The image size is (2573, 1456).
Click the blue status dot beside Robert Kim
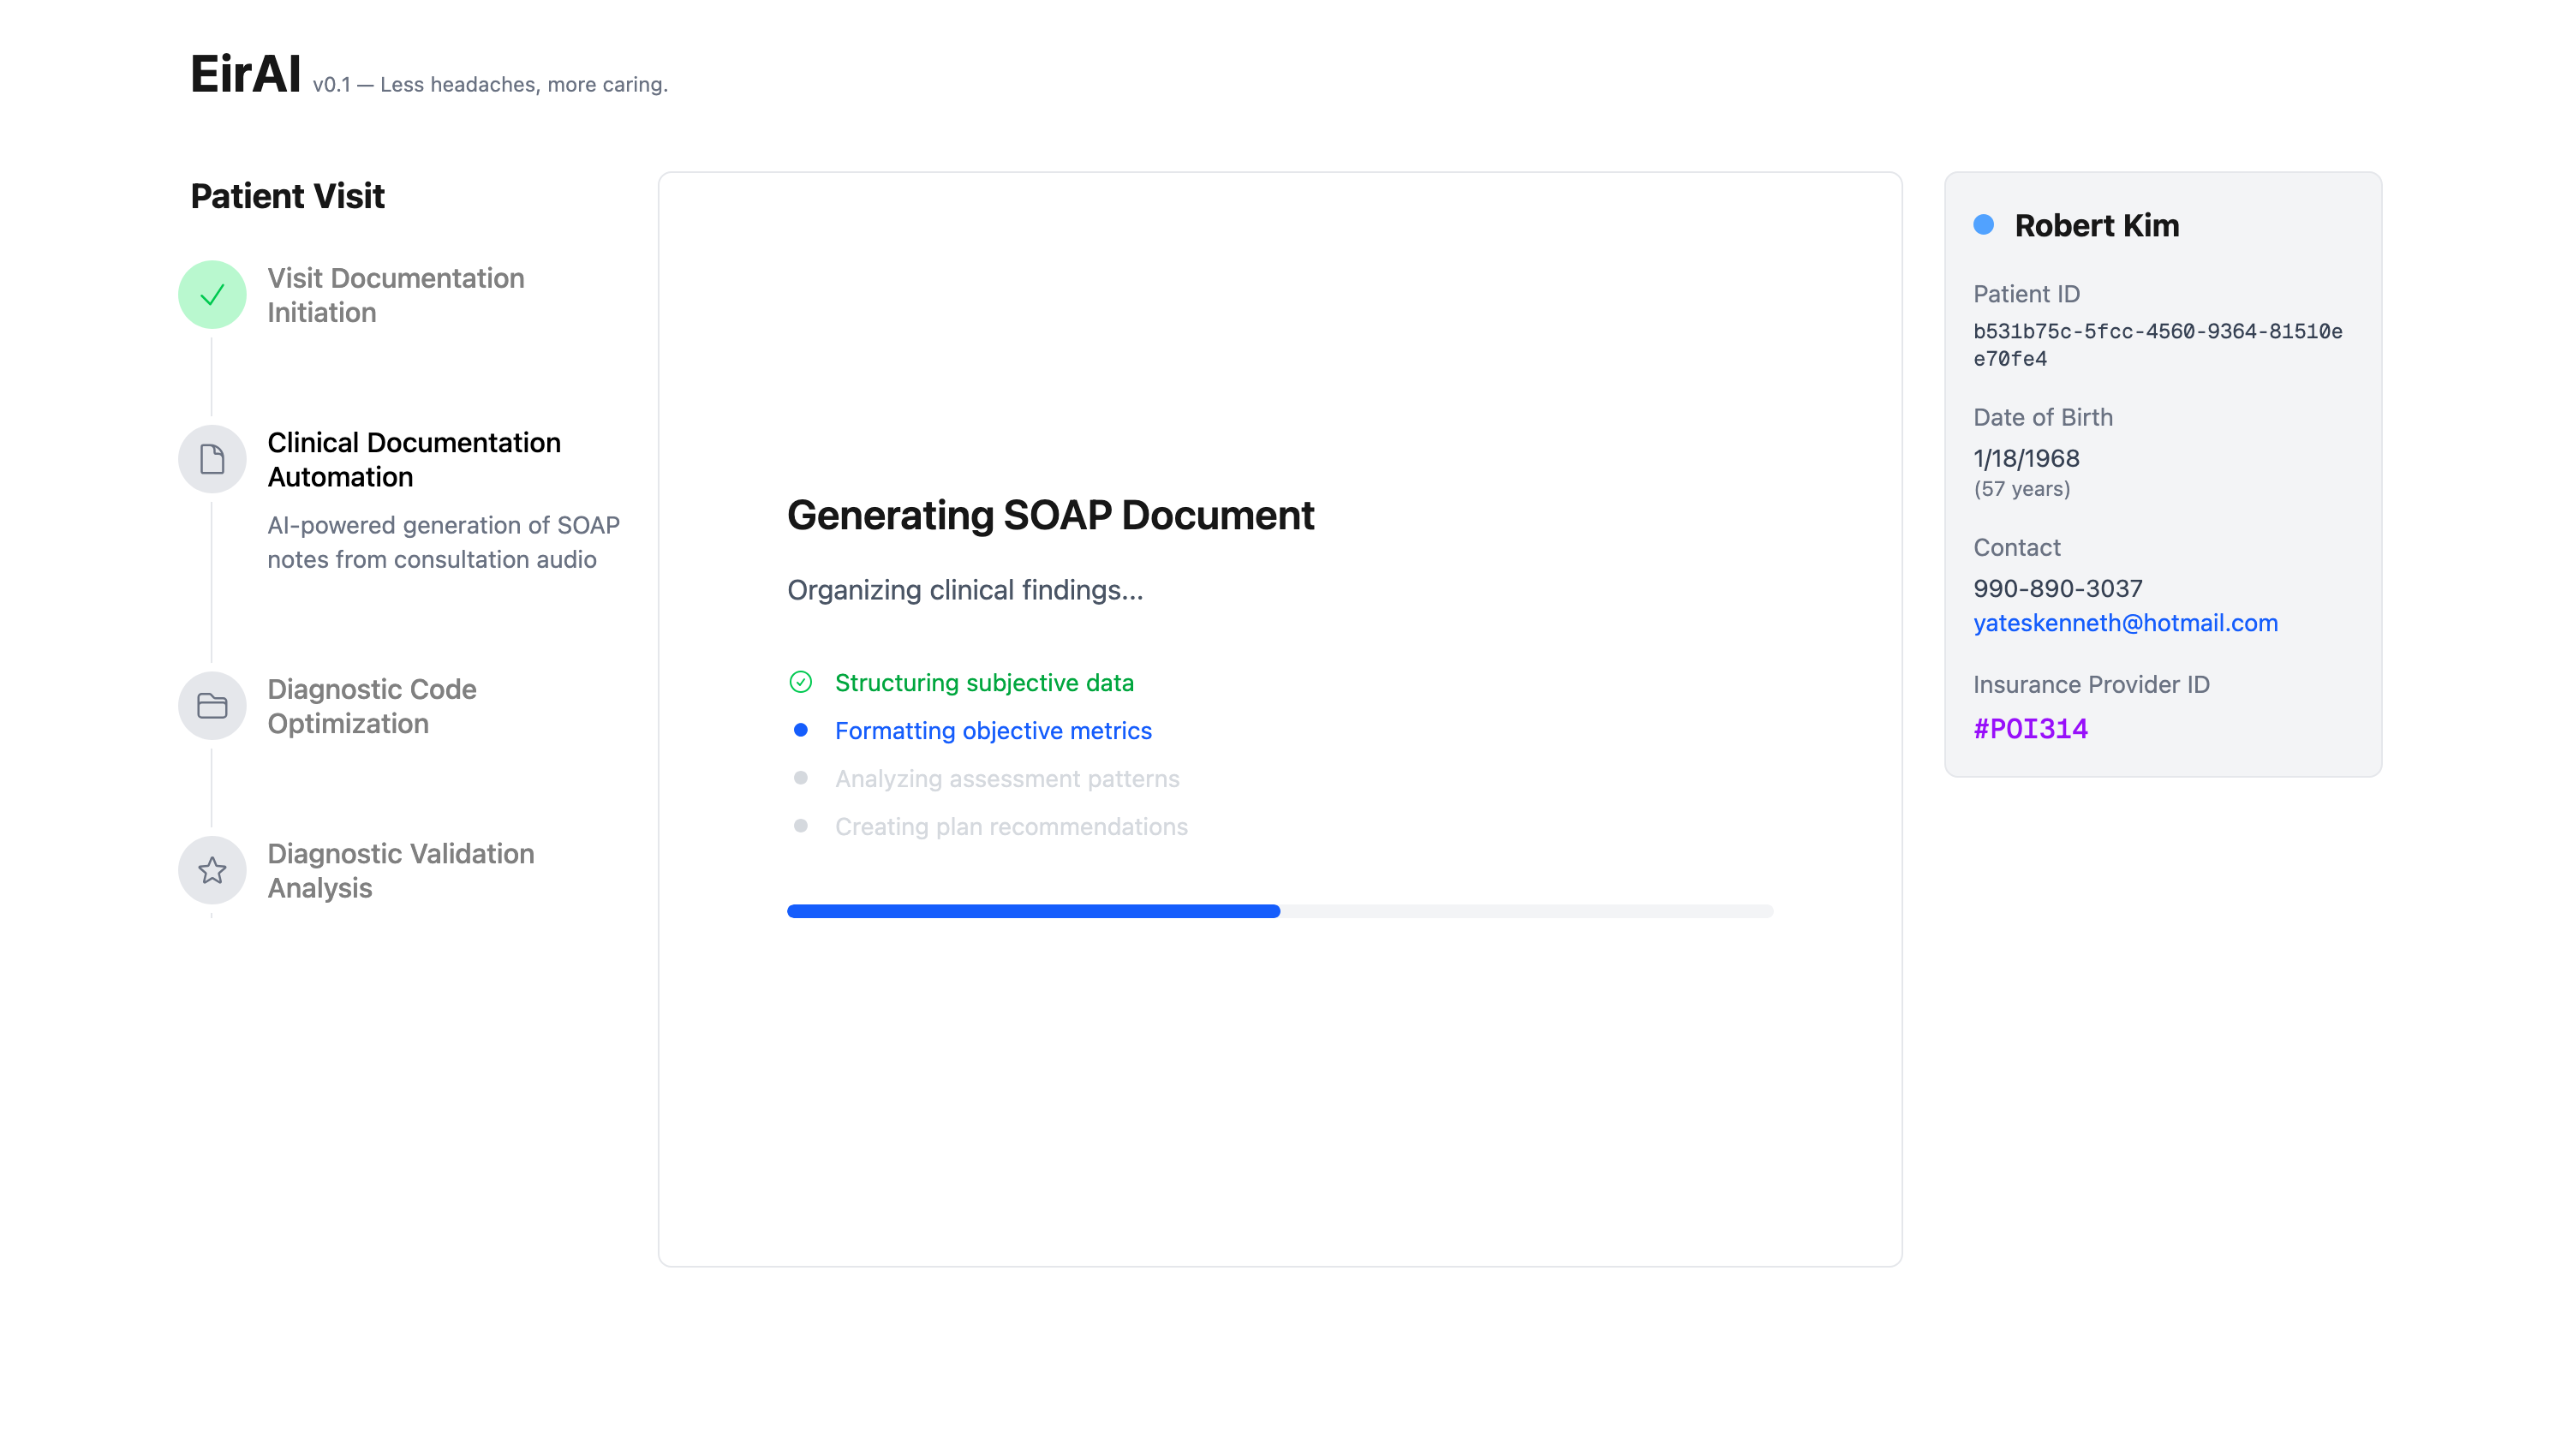(x=1983, y=225)
